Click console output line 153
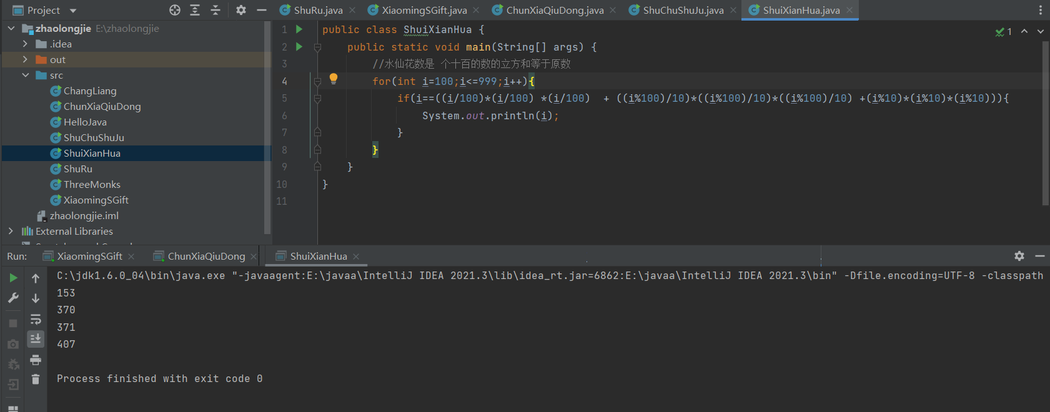The height and width of the screenshot is (412, 1050). [66, 293]
